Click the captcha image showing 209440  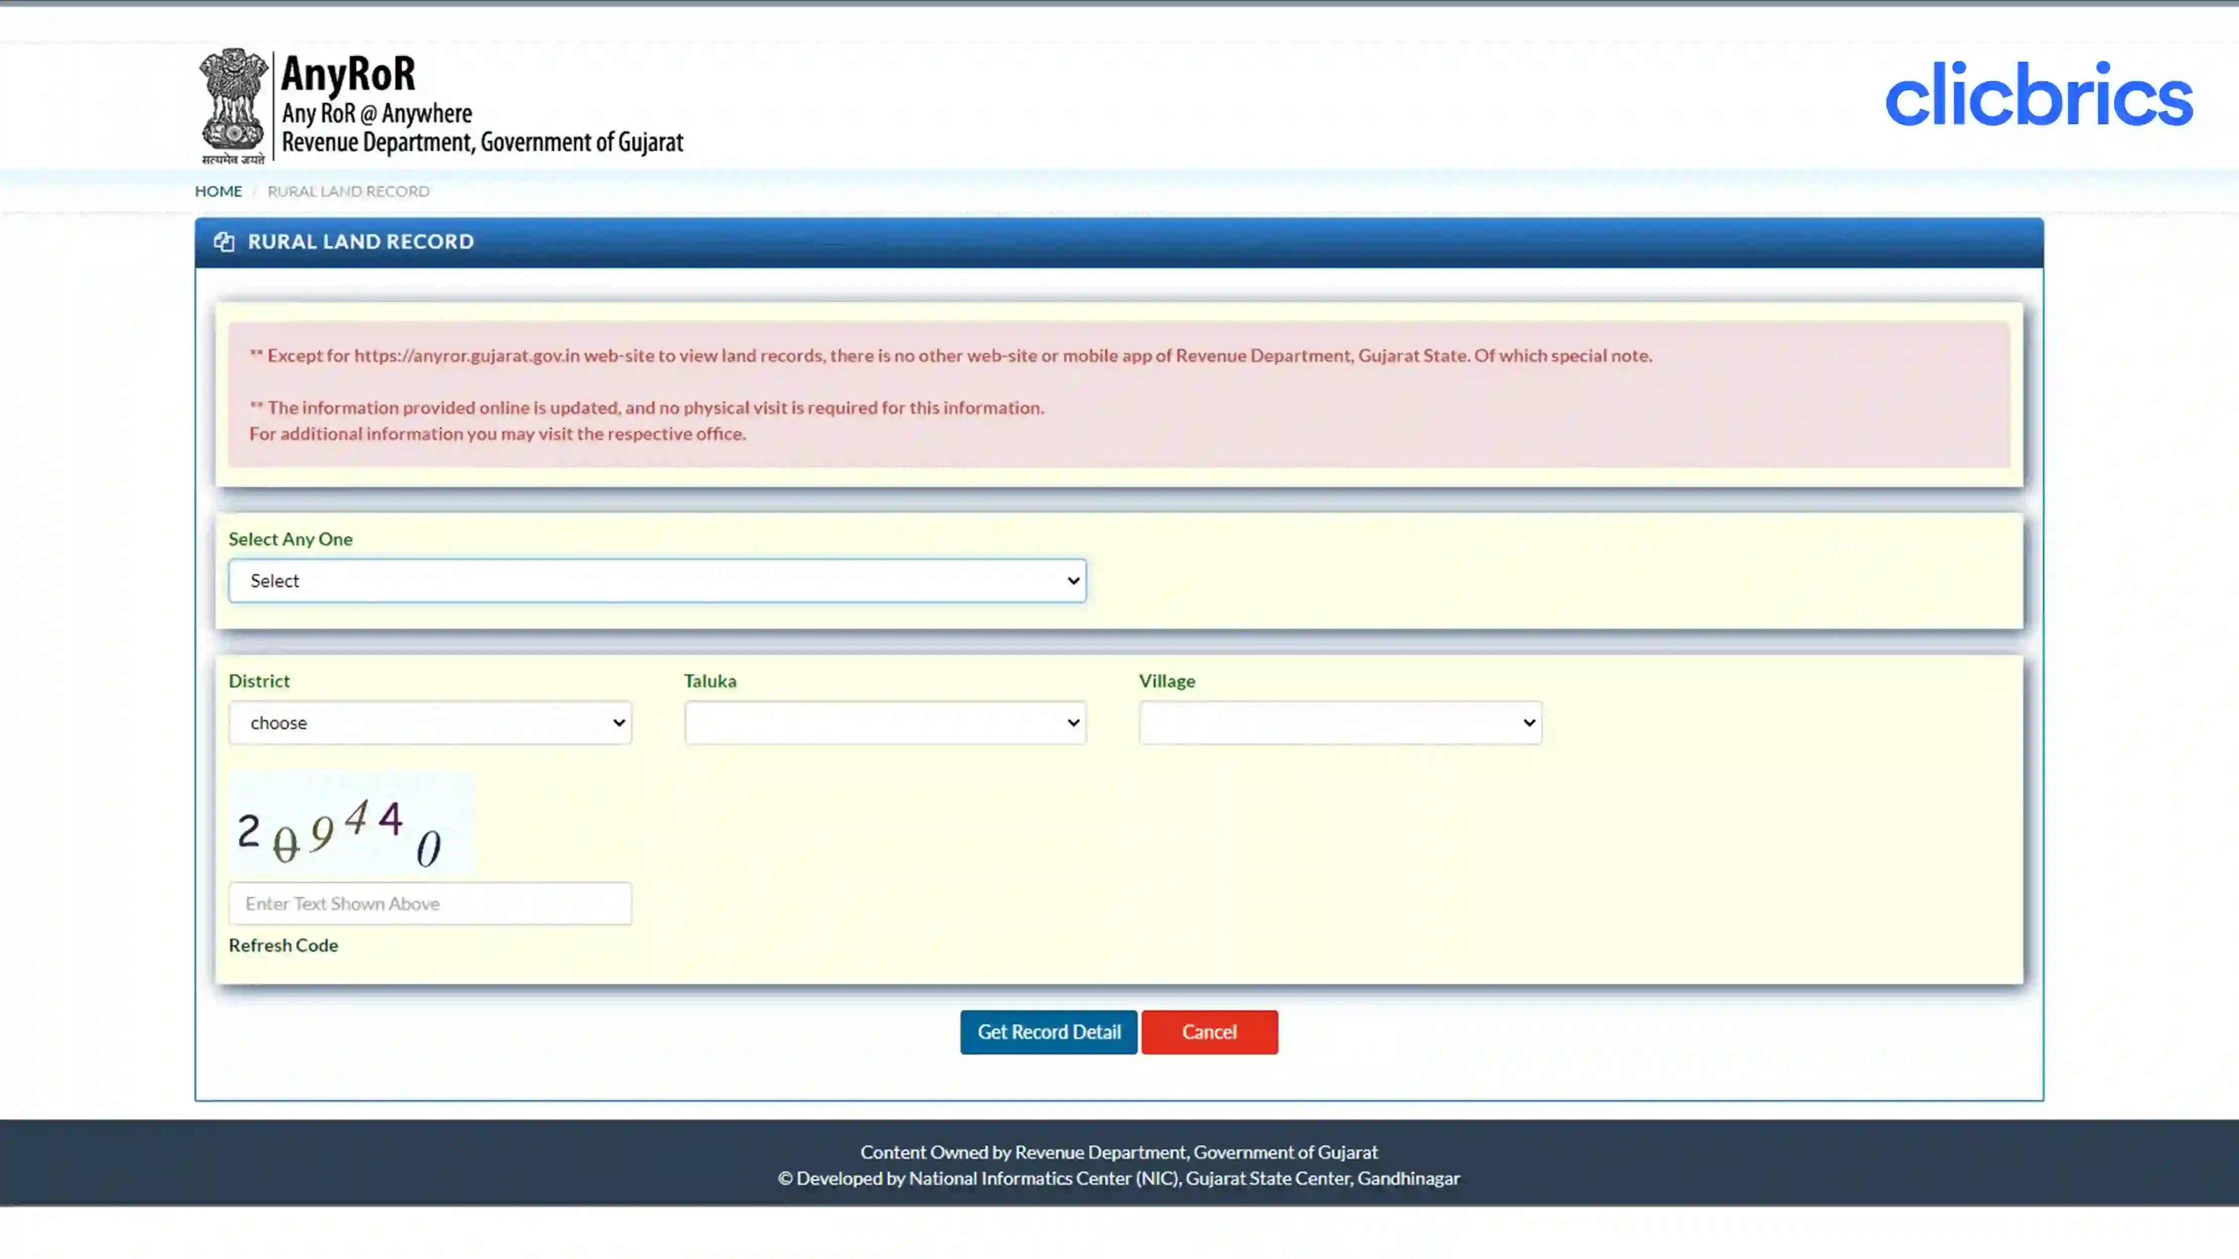(351, 823)
